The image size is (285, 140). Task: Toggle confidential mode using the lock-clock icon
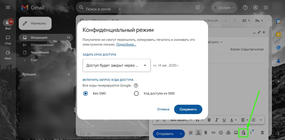243,133
